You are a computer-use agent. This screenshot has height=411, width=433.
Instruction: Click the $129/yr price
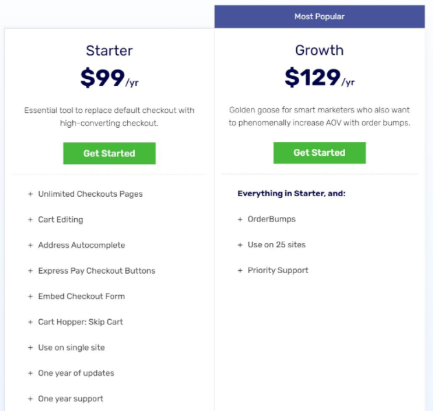320,79
